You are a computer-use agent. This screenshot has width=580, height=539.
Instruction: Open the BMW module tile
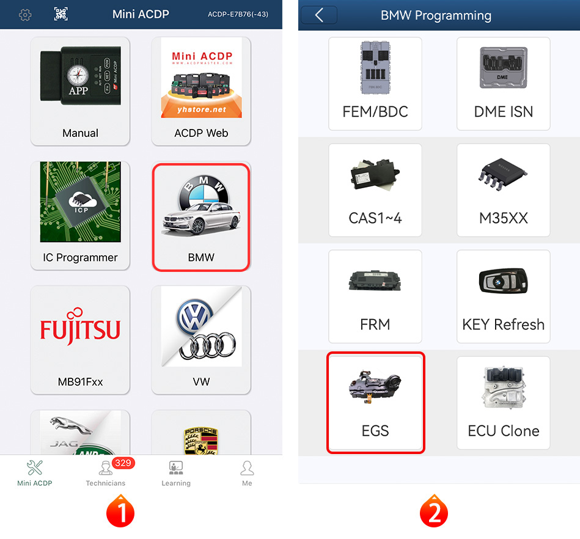pos(201,218)
